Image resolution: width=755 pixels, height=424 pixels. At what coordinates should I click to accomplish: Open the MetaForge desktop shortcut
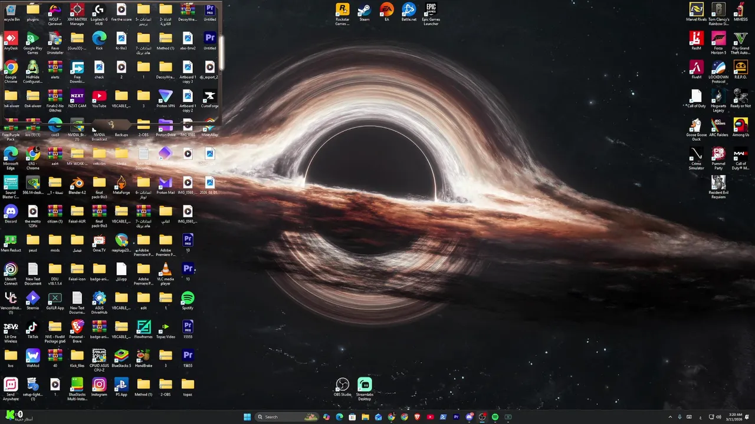tap(122, 186)
